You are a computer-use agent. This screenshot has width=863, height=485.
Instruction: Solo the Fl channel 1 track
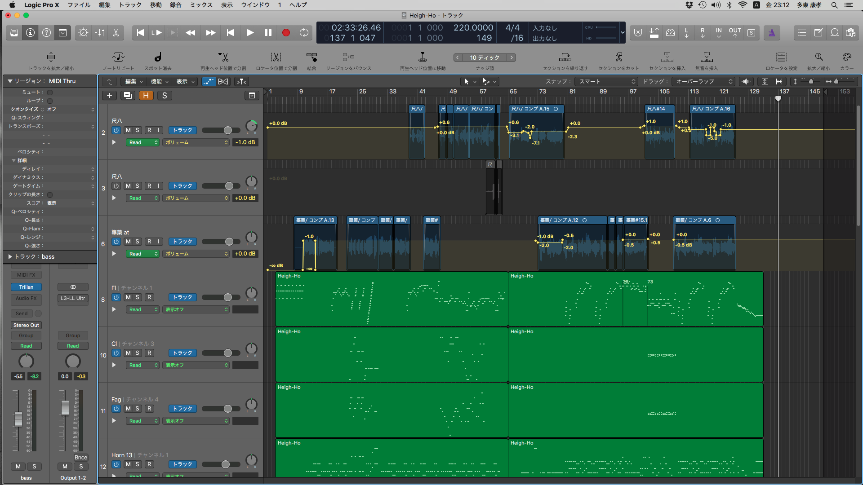pos(137,297)
